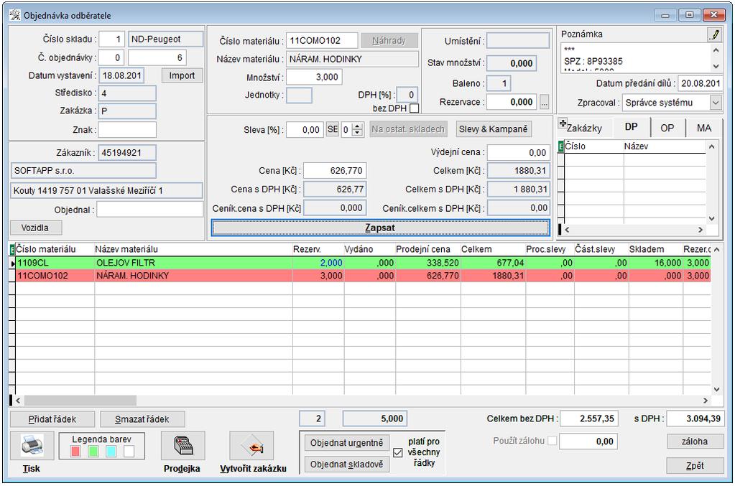
Task: Click Objednat urgentně button
Action: [346, 442]
